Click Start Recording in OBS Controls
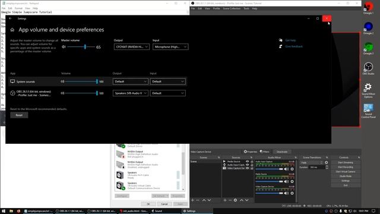380x214 pixels. tap(346, 167)
